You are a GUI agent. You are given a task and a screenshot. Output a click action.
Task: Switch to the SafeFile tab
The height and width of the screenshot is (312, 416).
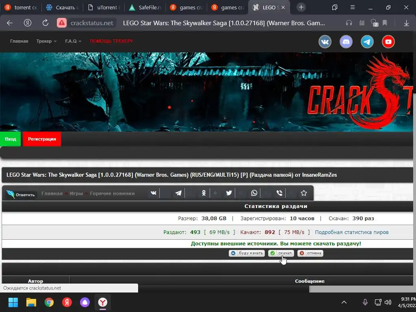(x=145, y=7)
